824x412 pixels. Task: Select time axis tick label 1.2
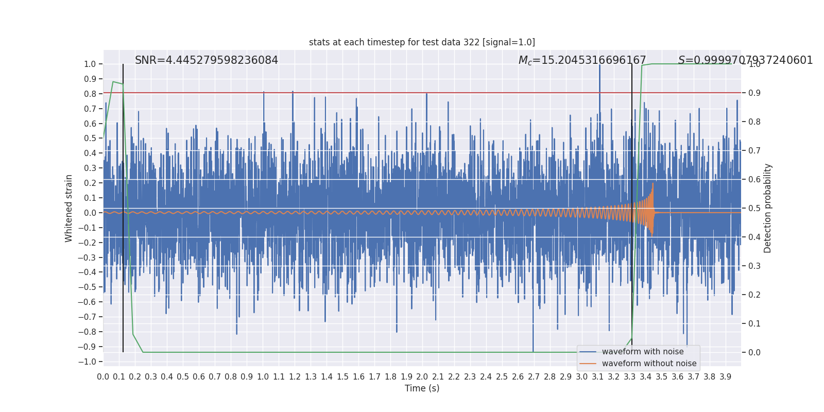(x=295, y=376)
